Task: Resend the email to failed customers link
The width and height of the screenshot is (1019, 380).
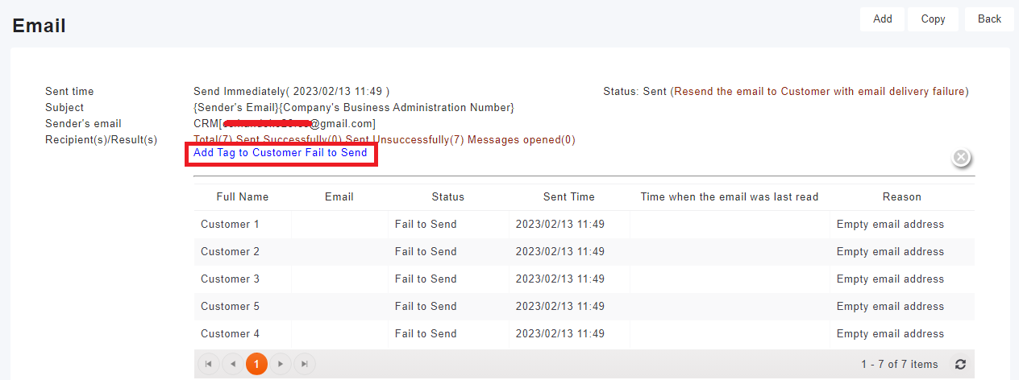Action: [x=821, y=92]
